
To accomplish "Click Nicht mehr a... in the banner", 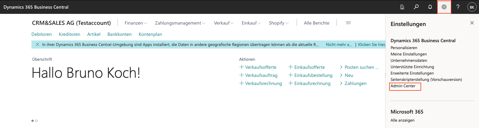I will click(x=339, y=44).
